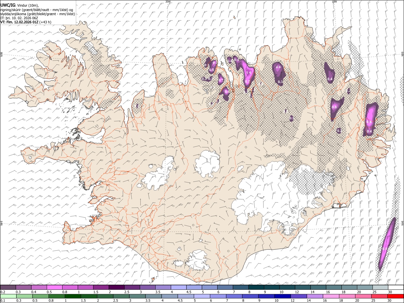Screen dimensions: 404x303
Task: Click the white swatch after 30, upper legend
Action: (x=396, y=288)
